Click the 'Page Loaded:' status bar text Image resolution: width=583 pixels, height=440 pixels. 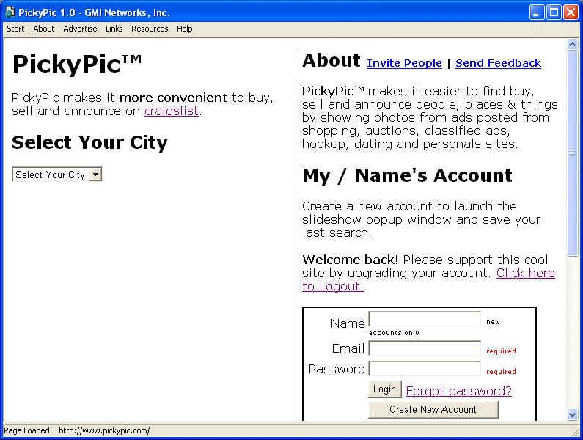pyautogui.click(x=28, y=430)
